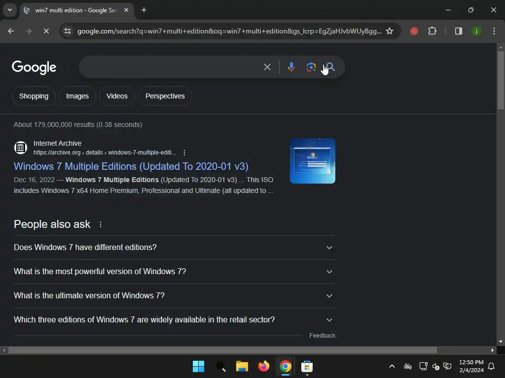Screen dimensions: 505x378
Task: Click into the Google search input field
Action: pos(171,67)
